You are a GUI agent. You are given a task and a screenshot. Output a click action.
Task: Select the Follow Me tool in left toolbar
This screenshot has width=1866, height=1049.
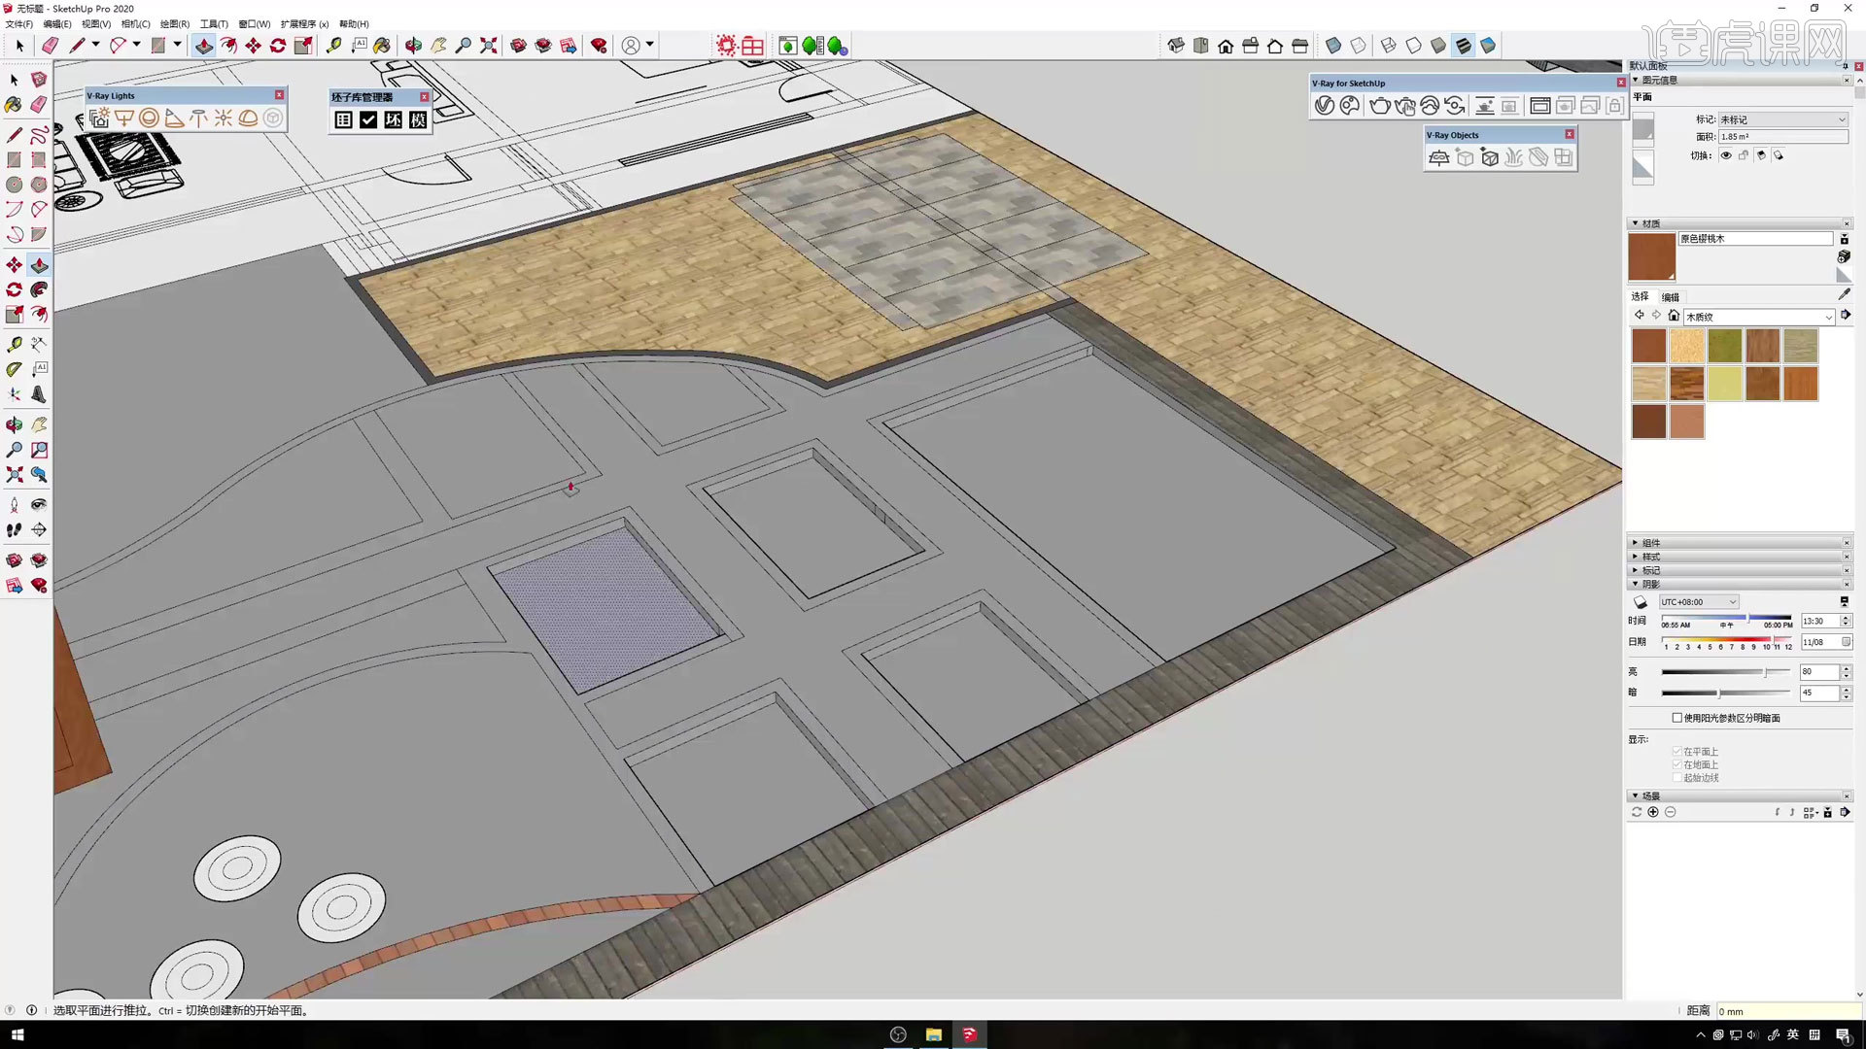(39, 289)
